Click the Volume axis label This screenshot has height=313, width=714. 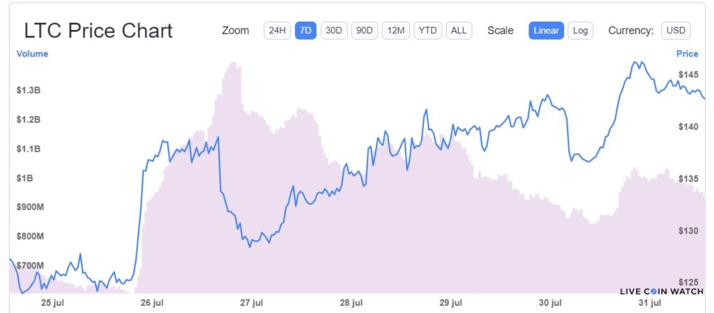pyautogui.click(x=32, y=54)
